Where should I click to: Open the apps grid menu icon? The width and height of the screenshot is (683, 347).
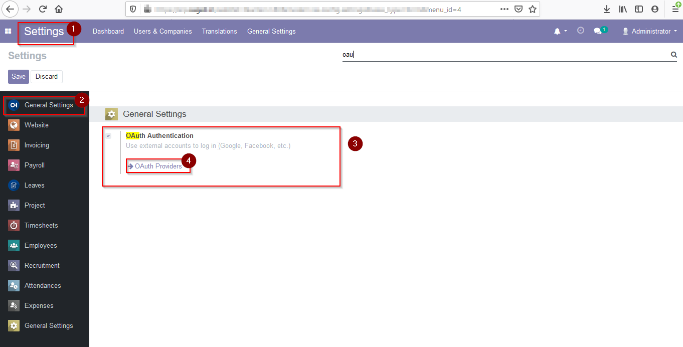click(8, 31)
